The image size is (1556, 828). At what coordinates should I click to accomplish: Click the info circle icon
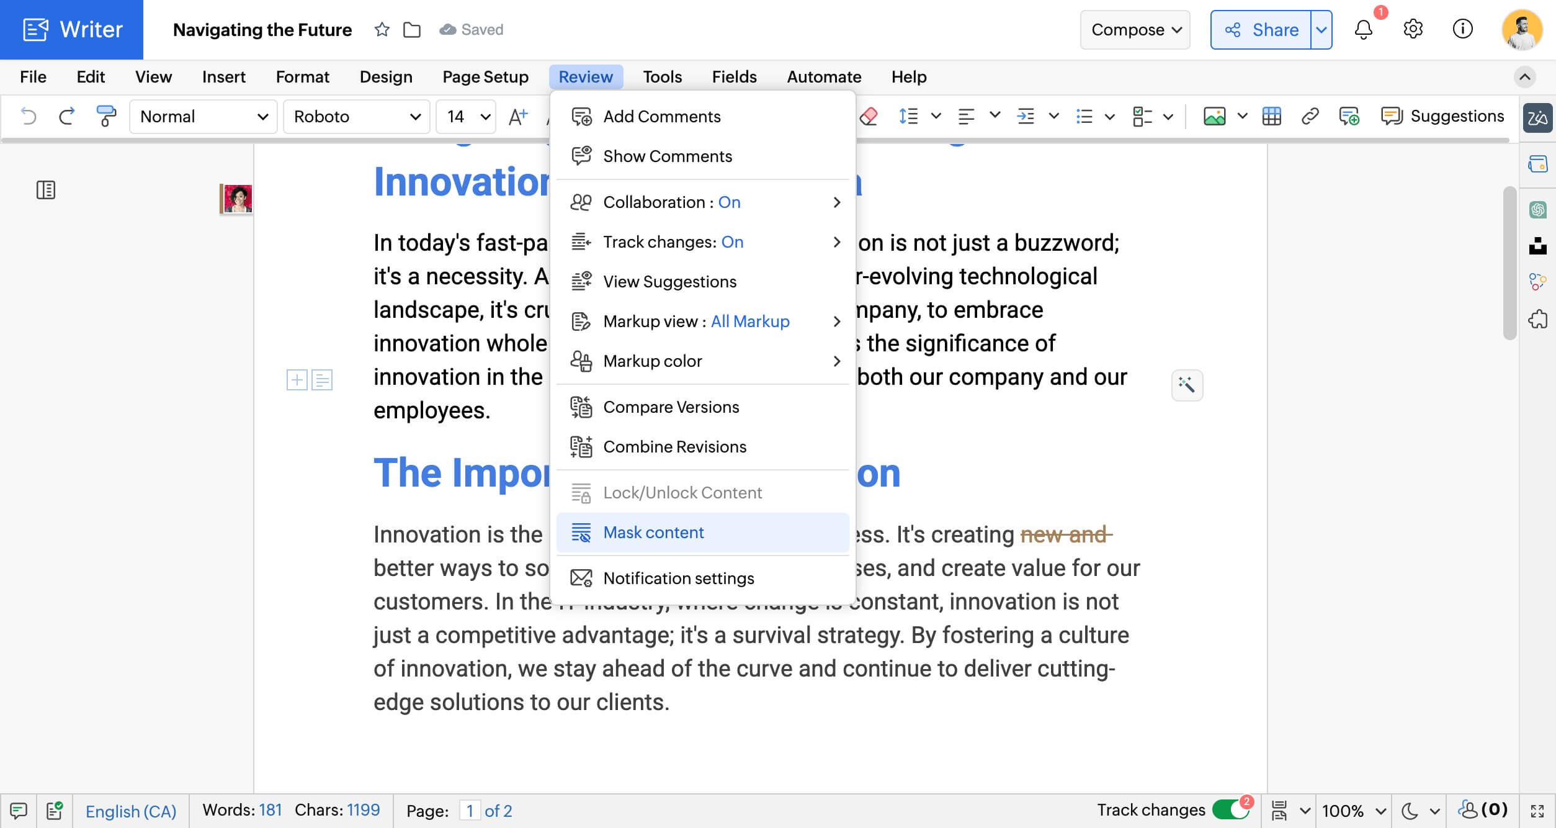pyautogui.click(x=1462, y=29)
